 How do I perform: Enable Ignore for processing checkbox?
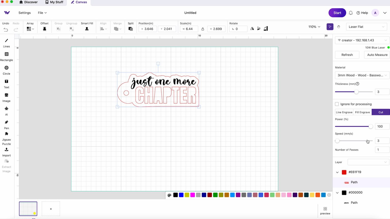click(x=337, y=104)
